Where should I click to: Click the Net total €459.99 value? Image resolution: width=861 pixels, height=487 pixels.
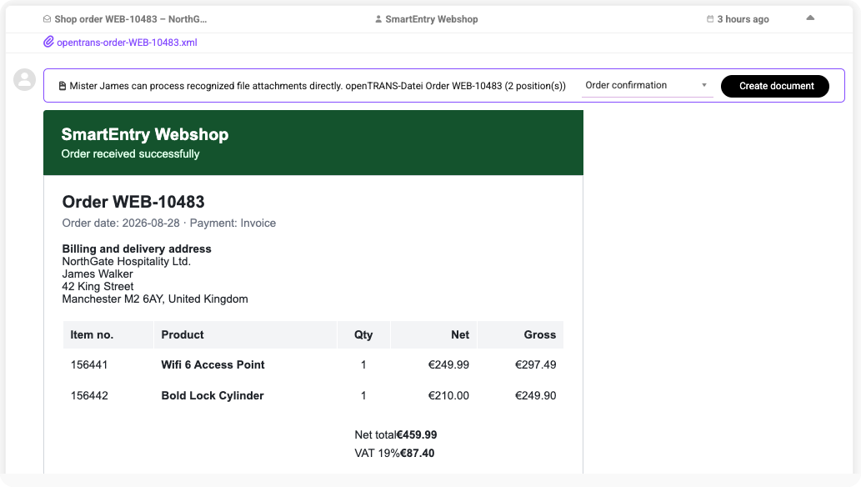tap(417, 434)
